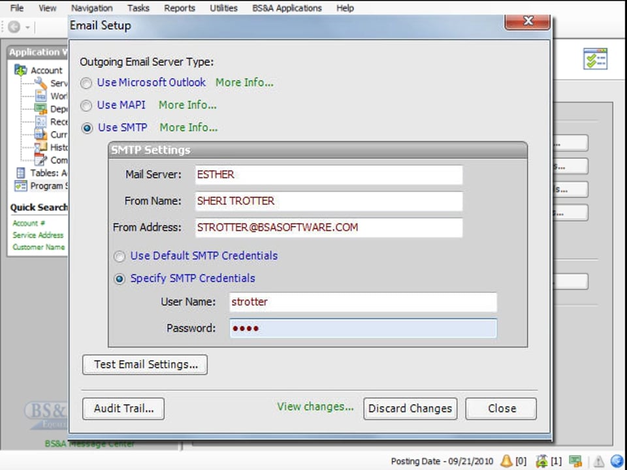Open the Utilities menu
The height and width of the screenshot is (470, 627).
tap(223, 8)
